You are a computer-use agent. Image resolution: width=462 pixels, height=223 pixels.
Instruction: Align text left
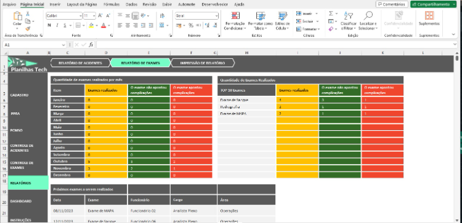[120, 26]
